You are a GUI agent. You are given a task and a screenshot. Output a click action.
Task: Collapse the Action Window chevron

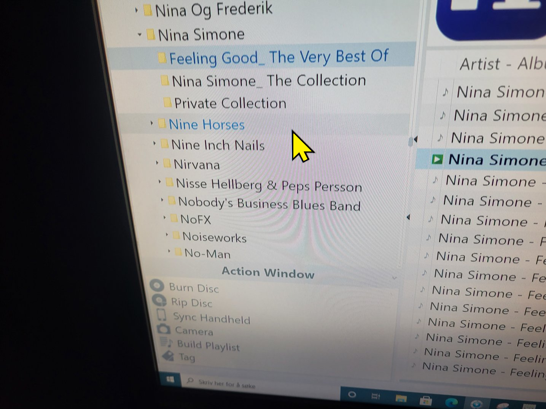[394, 278]
